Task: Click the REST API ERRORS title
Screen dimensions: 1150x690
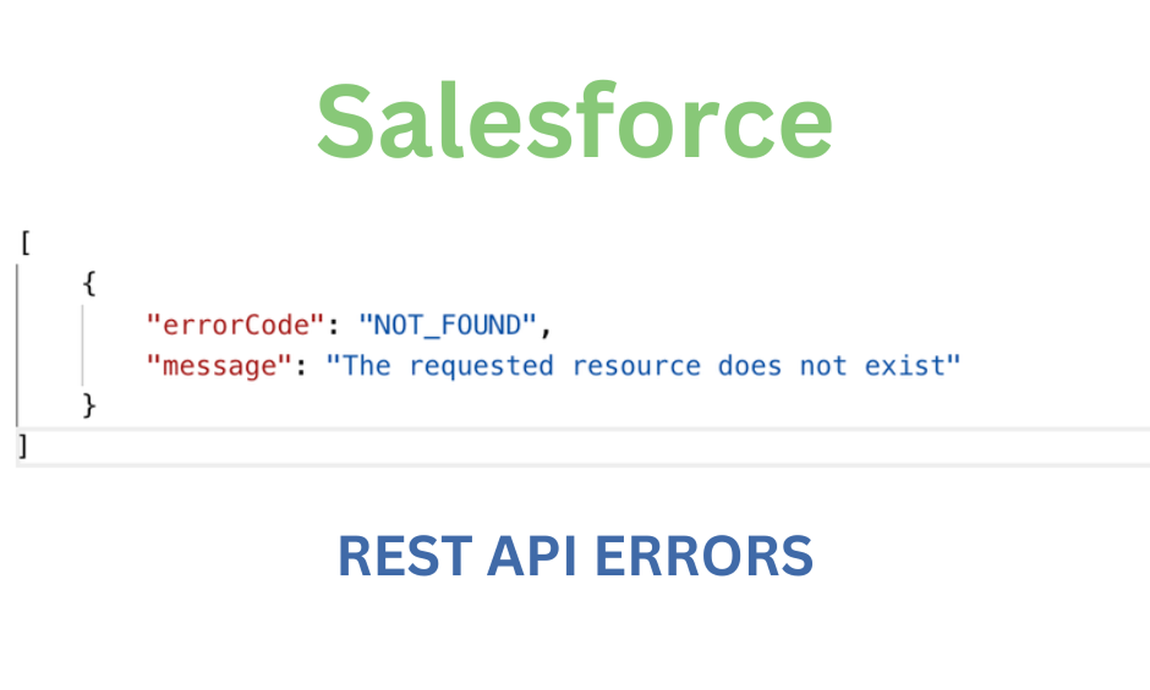Action: (x=575, y=556)
